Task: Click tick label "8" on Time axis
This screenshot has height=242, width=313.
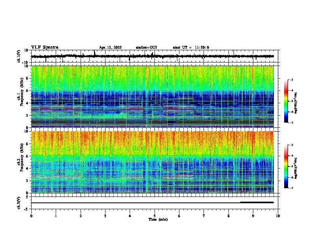Action: (228, 216)
